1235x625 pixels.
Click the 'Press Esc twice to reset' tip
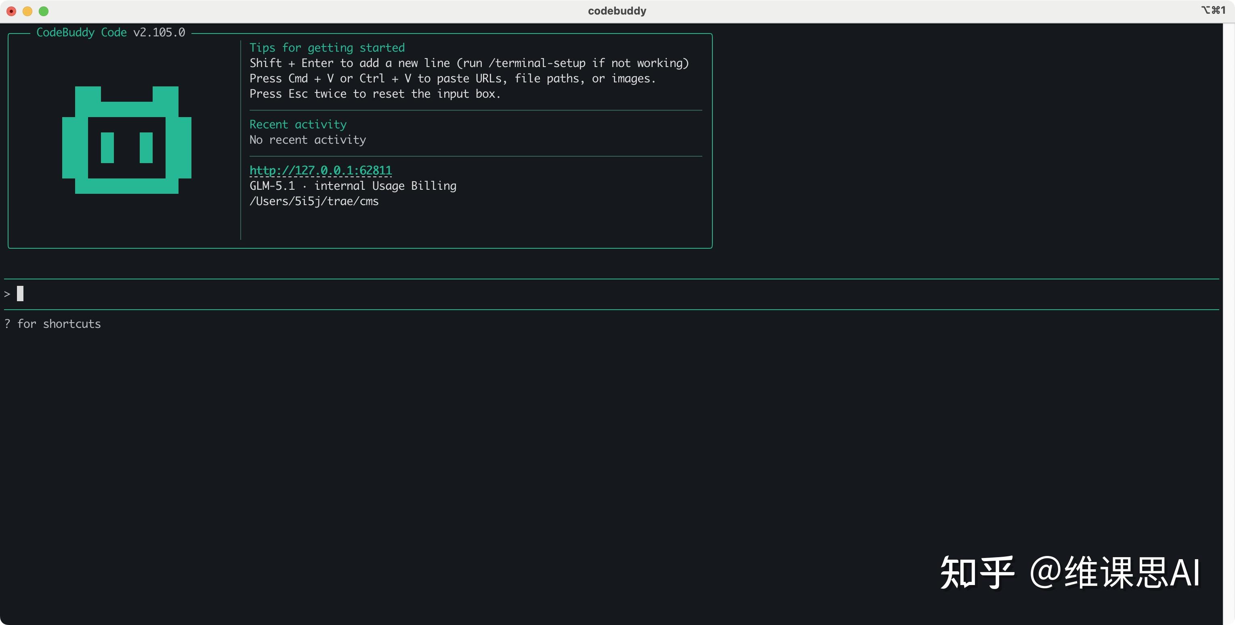click(x=375, y=94)
